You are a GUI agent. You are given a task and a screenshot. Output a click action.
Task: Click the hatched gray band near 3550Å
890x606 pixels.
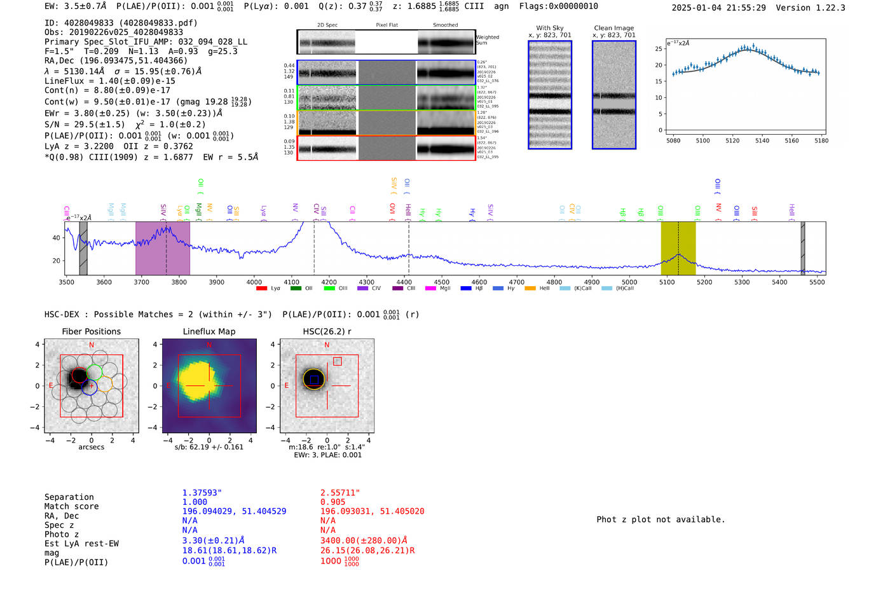click(83, 249)
